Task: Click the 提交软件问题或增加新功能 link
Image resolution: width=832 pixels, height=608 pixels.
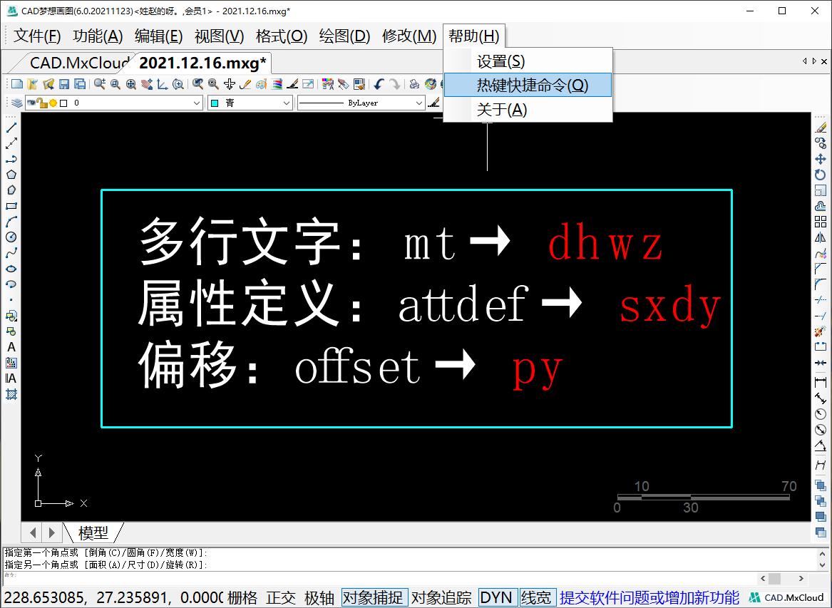Action: click(649, 597)
